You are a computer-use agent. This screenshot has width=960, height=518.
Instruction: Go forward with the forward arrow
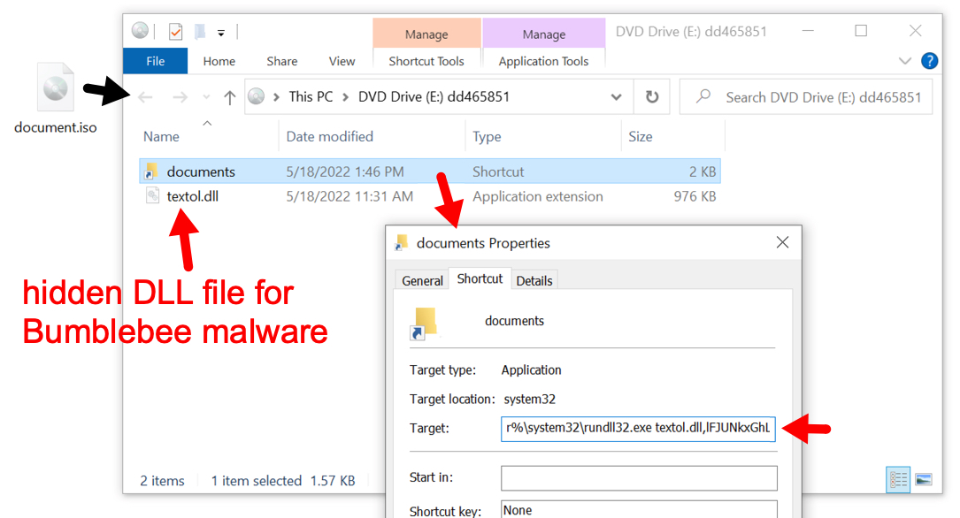[x=180, y=97]
